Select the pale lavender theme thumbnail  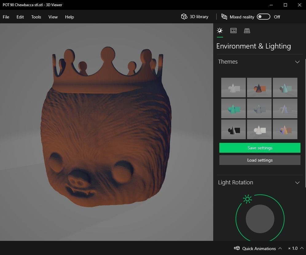pos(285,108)
